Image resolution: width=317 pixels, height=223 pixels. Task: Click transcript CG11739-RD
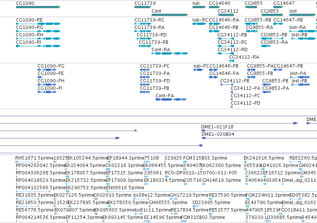144,39
